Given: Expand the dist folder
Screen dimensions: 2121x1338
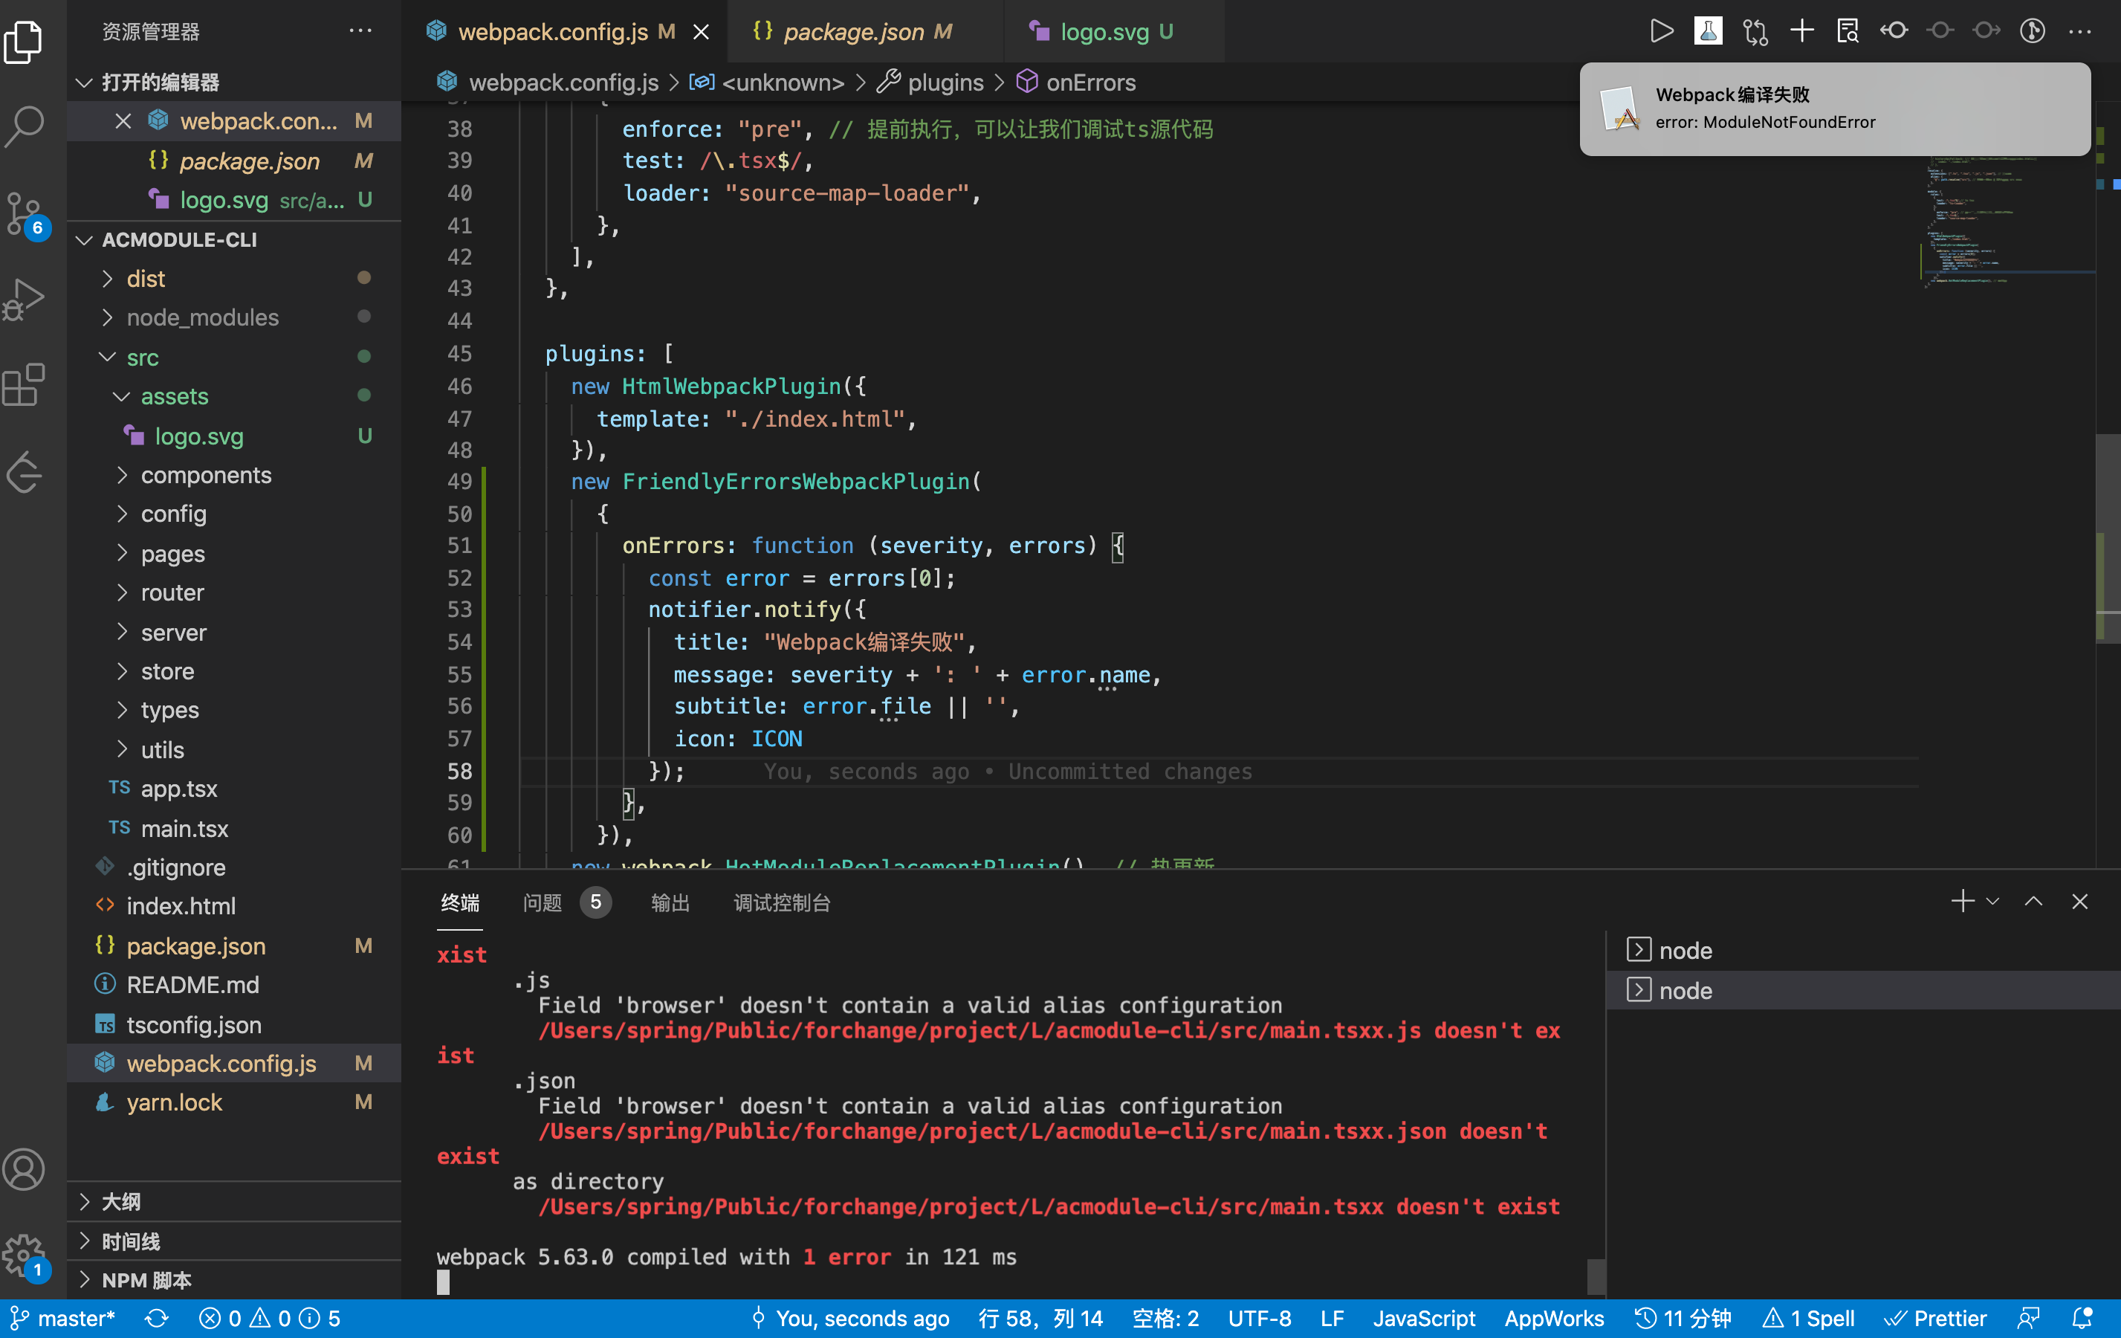Looking at the screenshot, I should pyautogui.click(x=233, y=278).
